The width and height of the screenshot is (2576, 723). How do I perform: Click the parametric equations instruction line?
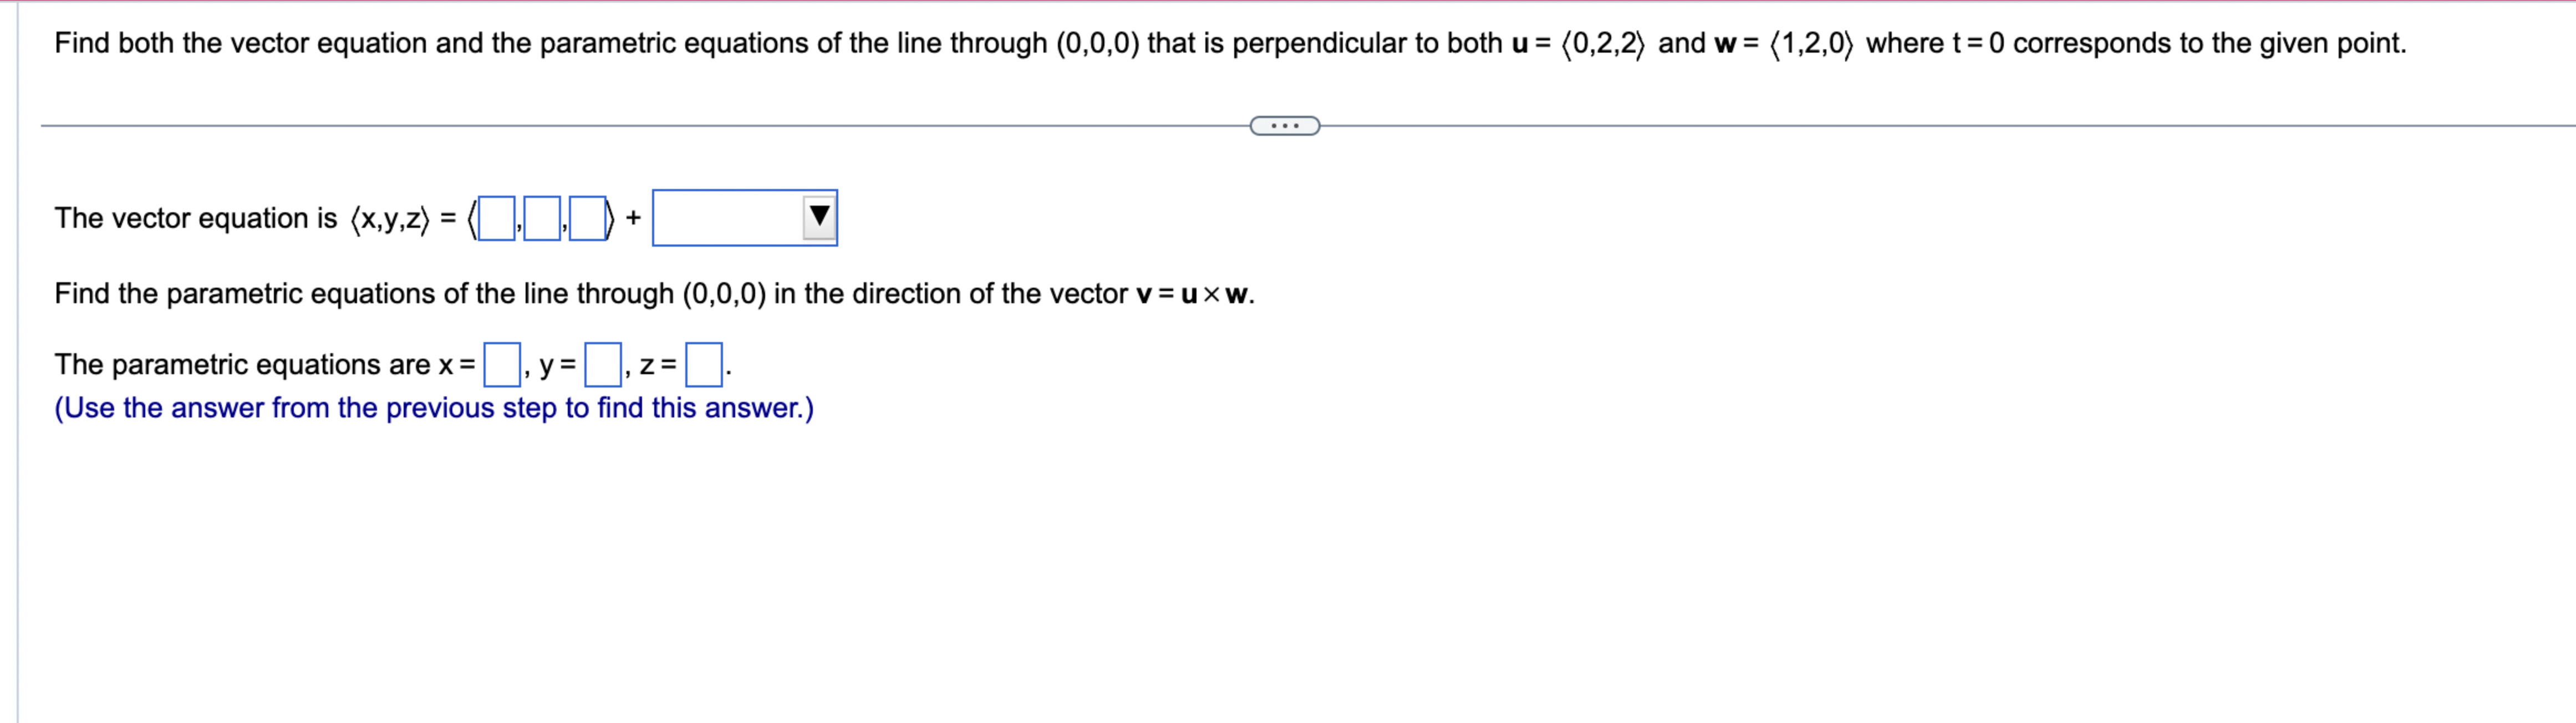(x=650, y=293)
